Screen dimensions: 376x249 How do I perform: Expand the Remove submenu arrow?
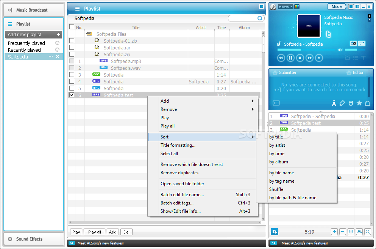253,109
